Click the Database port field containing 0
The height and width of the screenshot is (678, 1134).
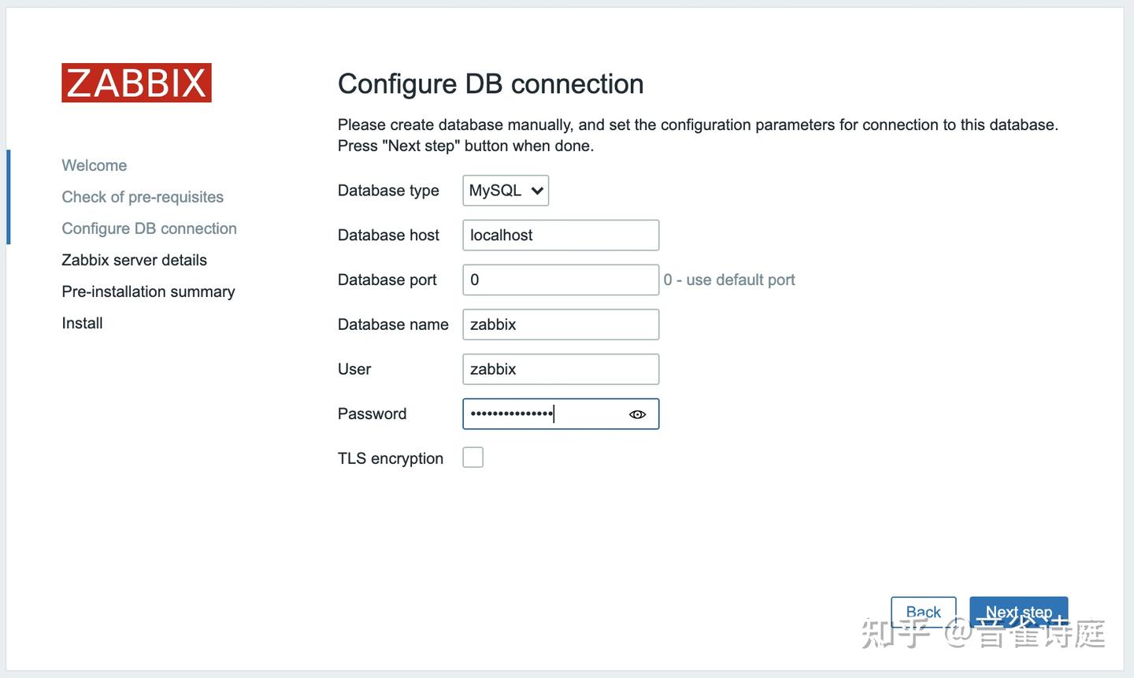coord(561,278)
